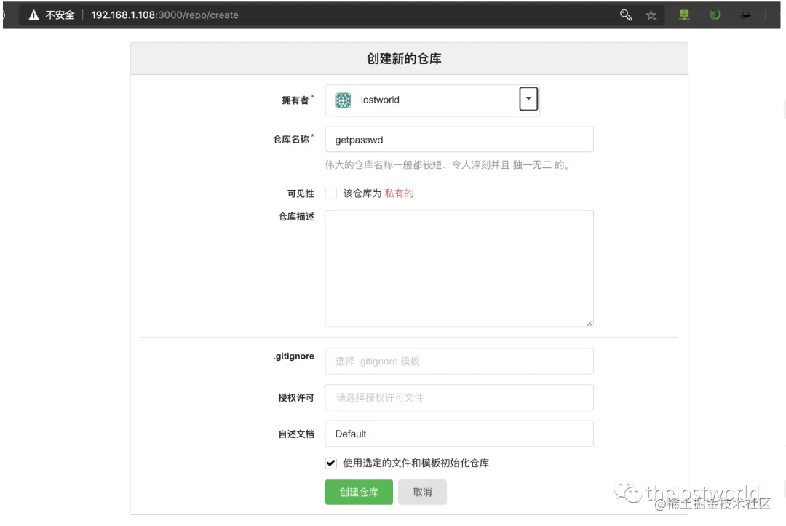Click the 取消 cancel button
Image resolution: width=786 pixels, height=526 pixels.
click(x=422, y=492)
